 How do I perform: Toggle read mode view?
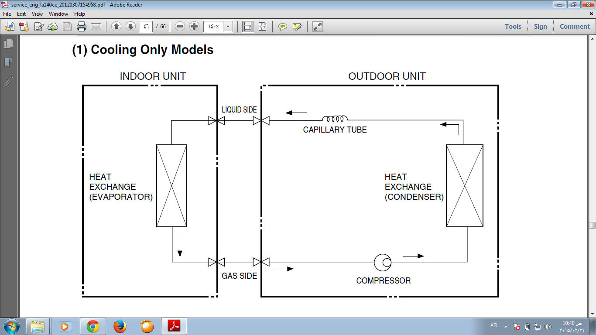click(x=318, y=27)
